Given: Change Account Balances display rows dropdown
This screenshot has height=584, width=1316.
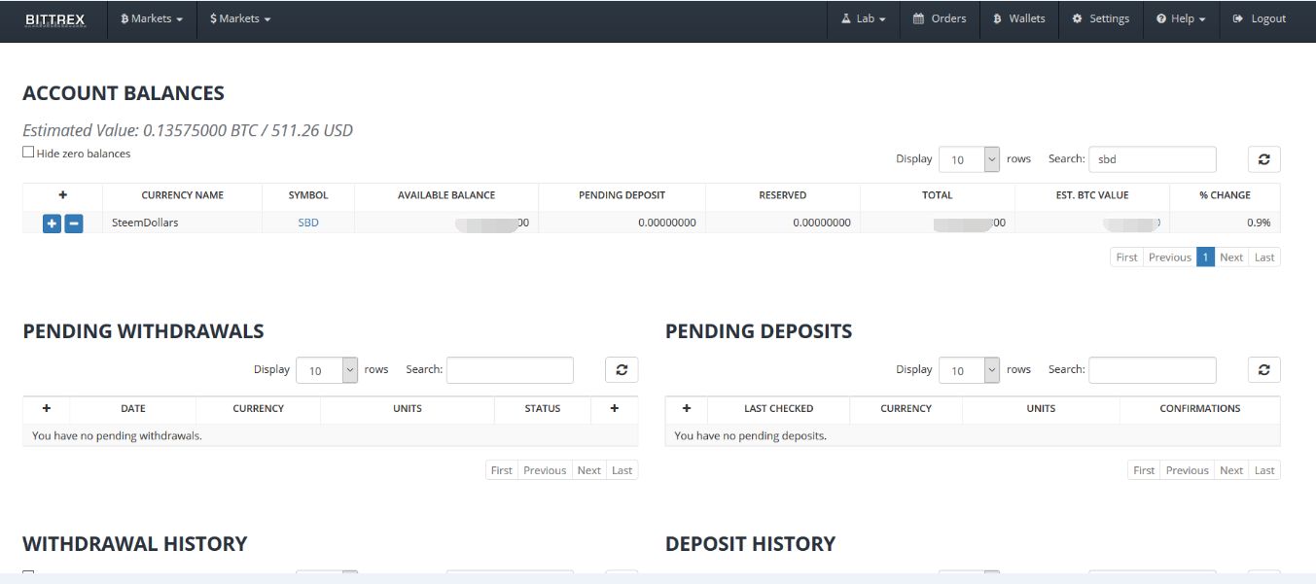Looking at the screenshot, I should tap(970, 159).
